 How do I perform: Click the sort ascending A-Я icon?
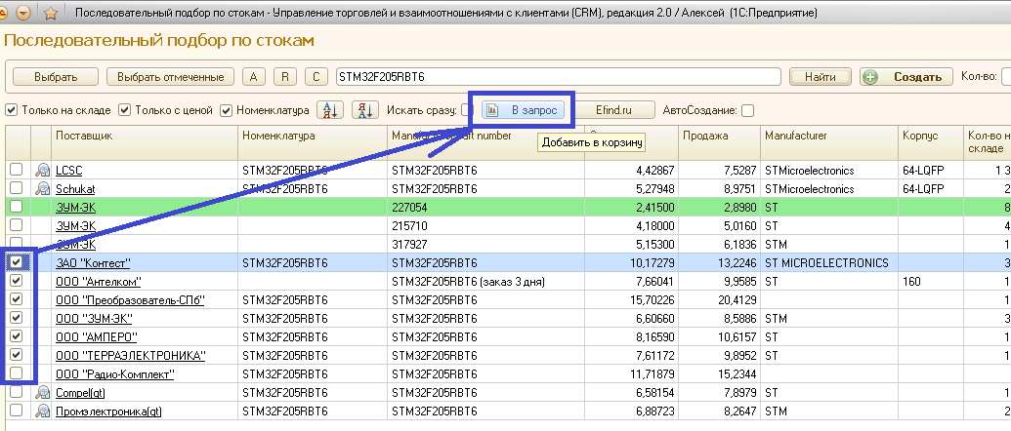pos(330,110)
